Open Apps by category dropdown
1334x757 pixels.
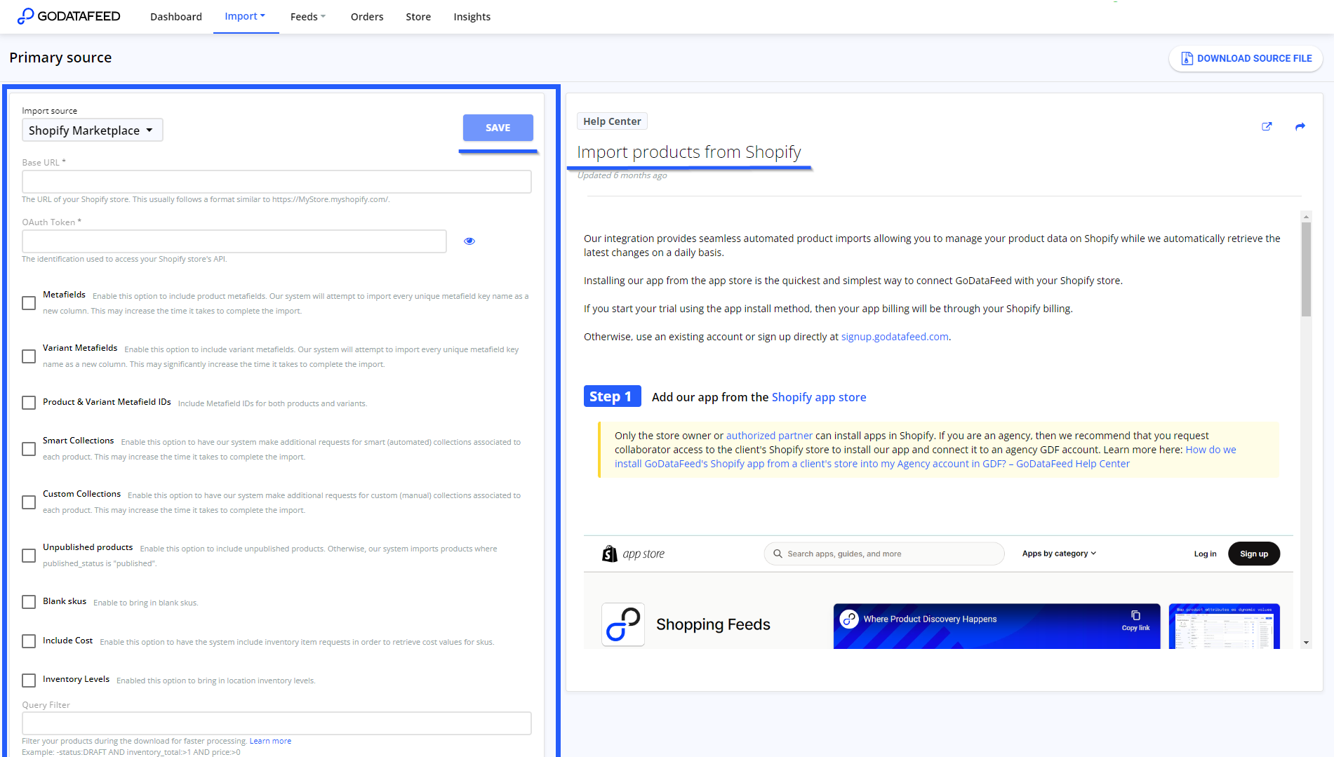pyautogui.click(x=1059, y=554)
